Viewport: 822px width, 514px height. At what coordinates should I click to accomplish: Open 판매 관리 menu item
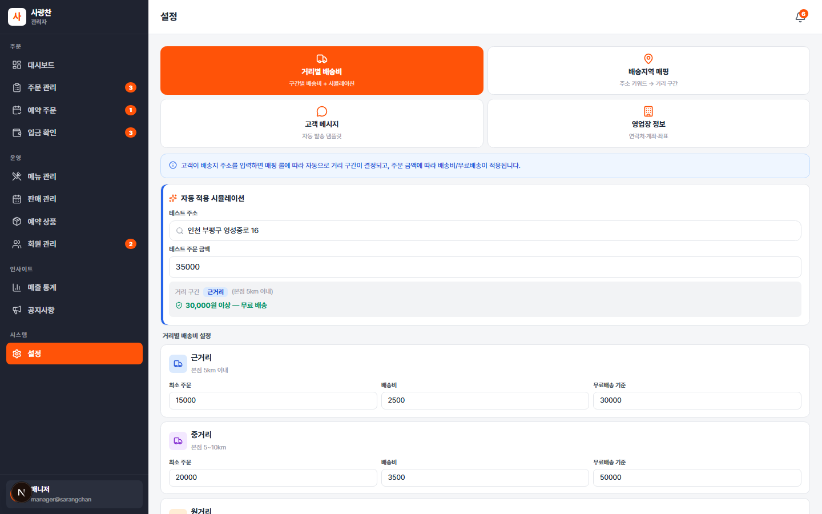pos(74,199)
